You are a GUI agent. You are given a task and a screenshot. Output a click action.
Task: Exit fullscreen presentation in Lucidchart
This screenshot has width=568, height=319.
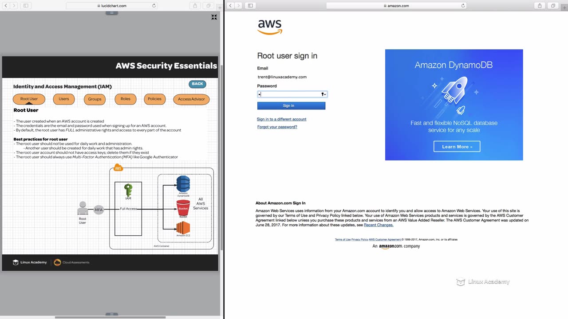[x=214, y=17]
